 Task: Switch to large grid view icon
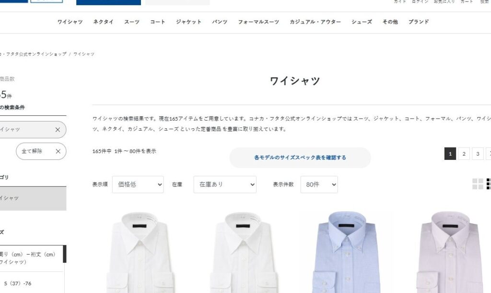(x=478, y=184)
